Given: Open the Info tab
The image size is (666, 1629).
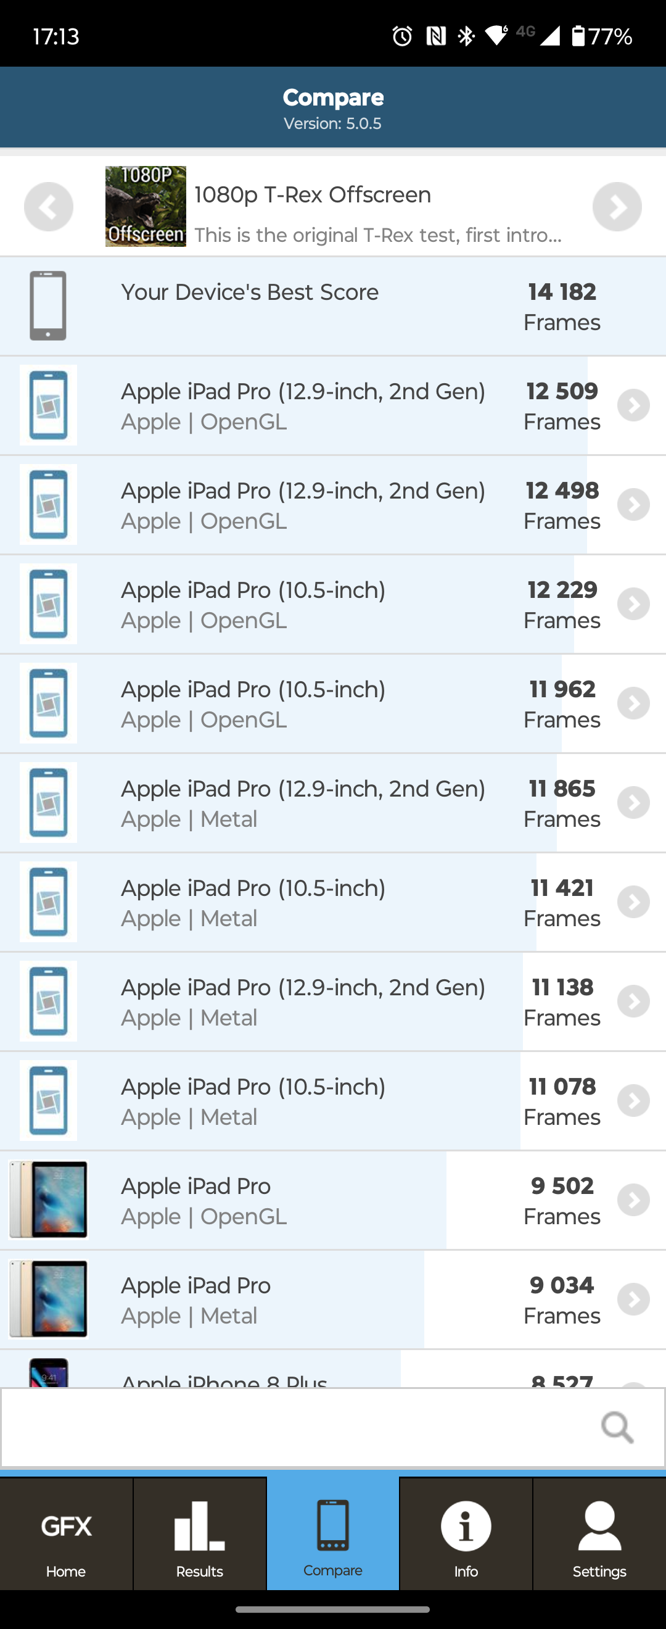Looking at the screenshot, I should [466, 1535].
